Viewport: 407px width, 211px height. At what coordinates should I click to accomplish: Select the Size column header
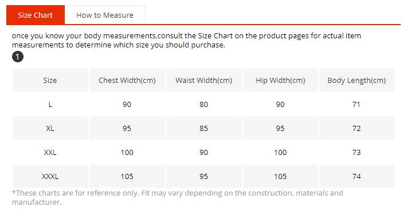click(50, 80)
